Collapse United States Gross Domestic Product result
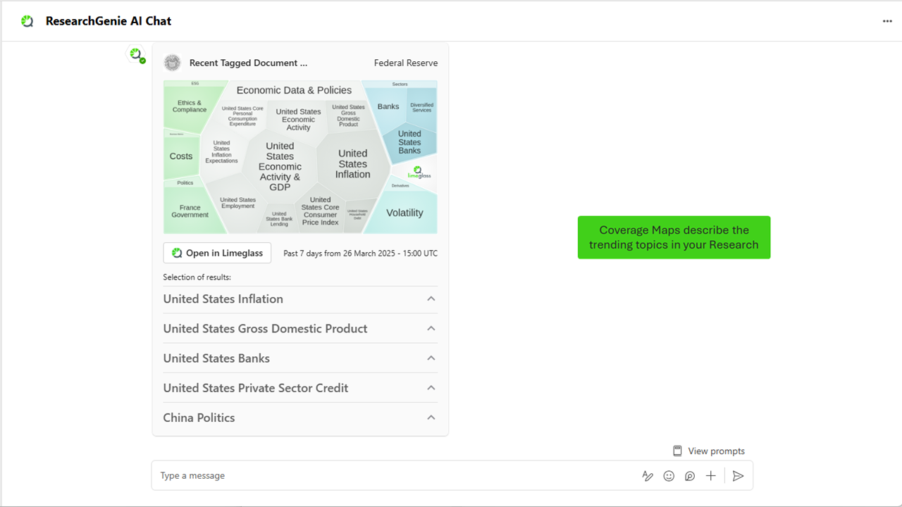 (431, 328)
